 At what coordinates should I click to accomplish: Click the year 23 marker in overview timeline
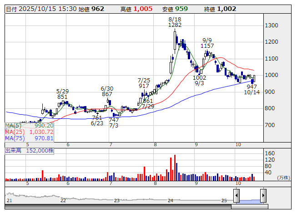[x=117, y=200]
